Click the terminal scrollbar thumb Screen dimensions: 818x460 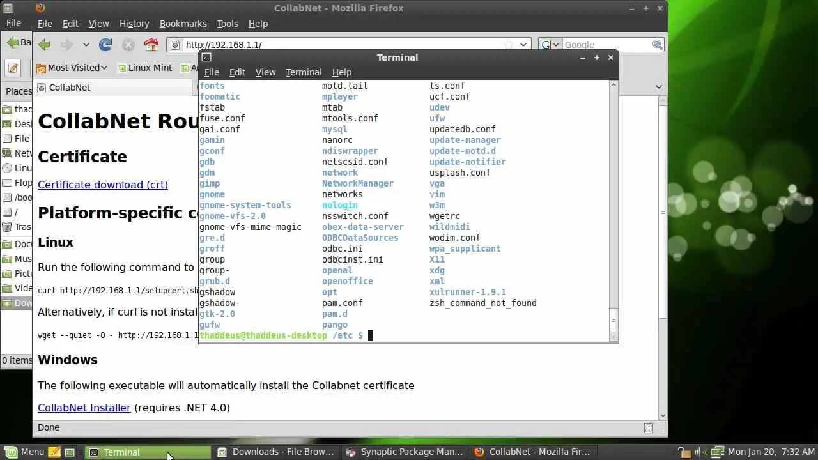[614, 319]
